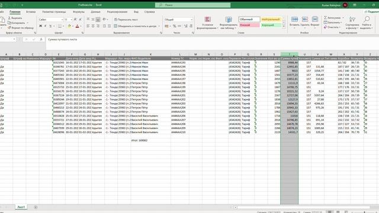Screen dimensions: 379x213
Task: Decrease decimal places
Action: 191,26
